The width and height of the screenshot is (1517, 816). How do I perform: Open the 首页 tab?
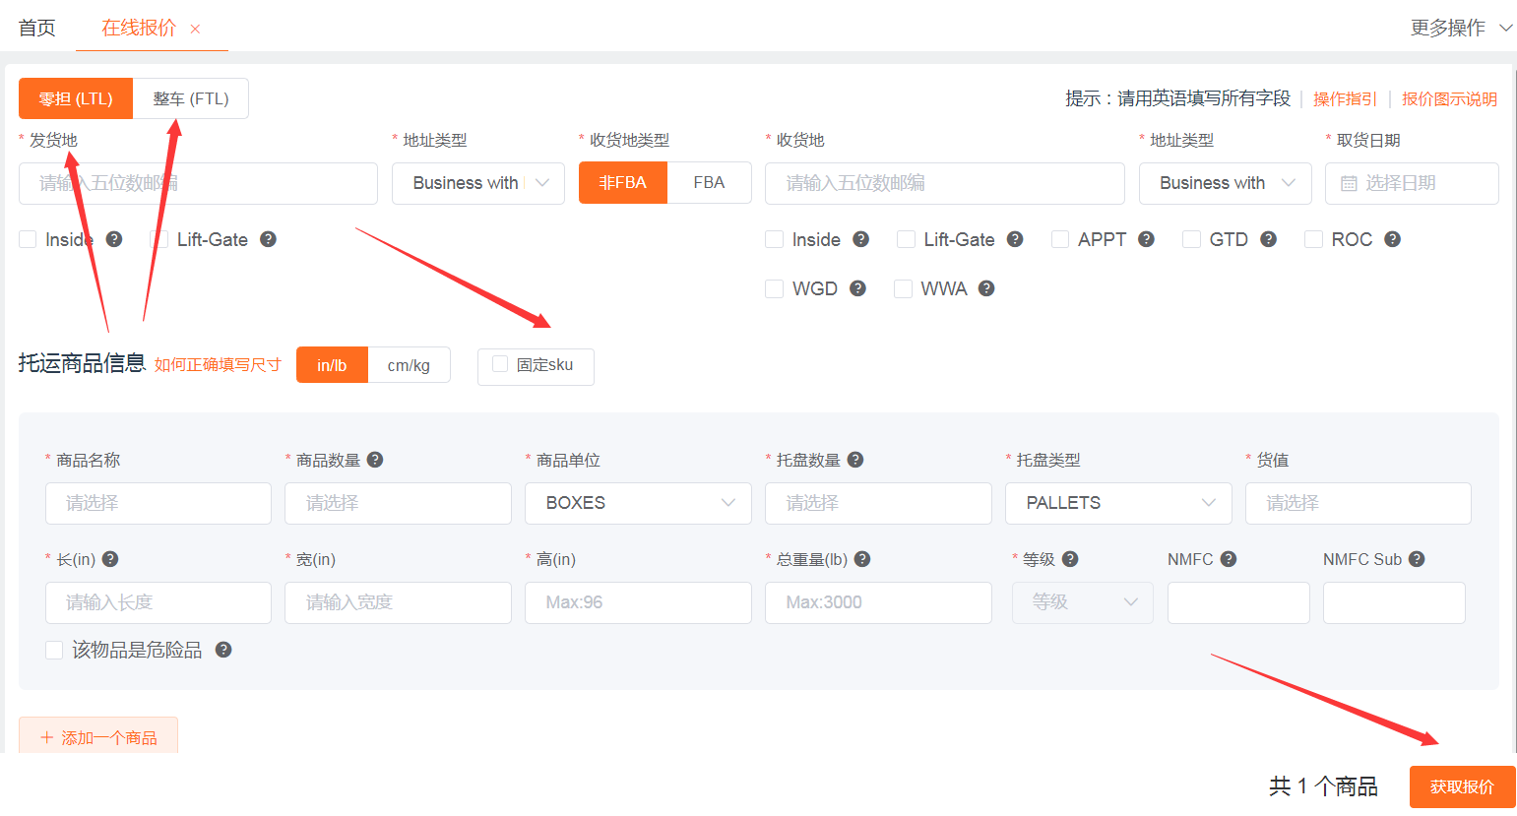pyautogui.click(x=37, y=28)
